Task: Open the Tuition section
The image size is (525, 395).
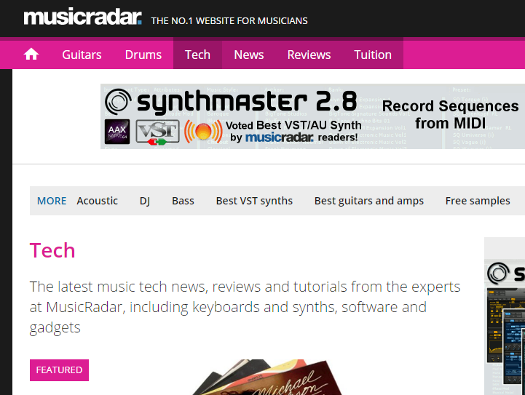Action: pos(373,55)
